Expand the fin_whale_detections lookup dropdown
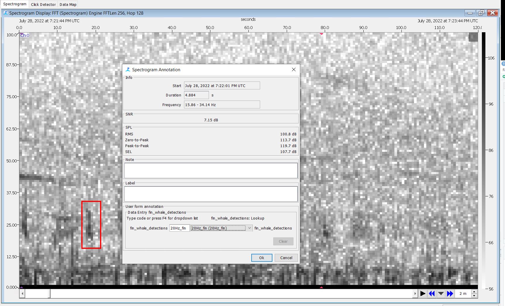 [x=249, y=228]
